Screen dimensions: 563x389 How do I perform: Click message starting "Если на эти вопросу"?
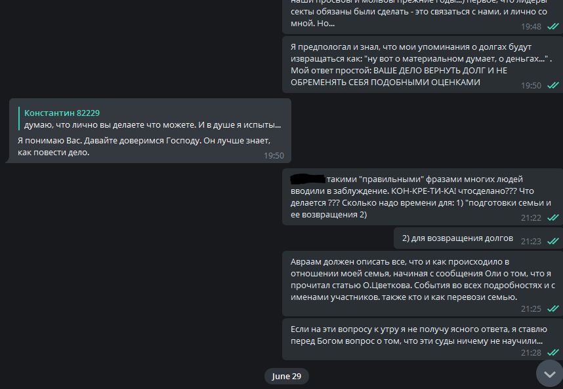(423, 339)
